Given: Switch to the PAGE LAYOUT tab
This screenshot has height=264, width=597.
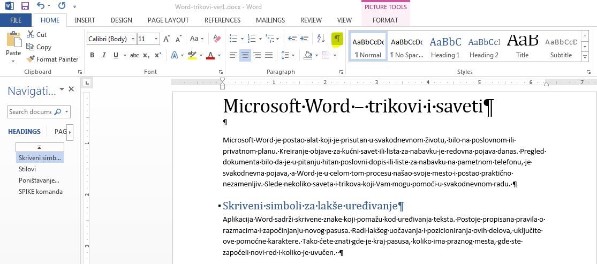Looking at the screenshot, I should [168, 20].
